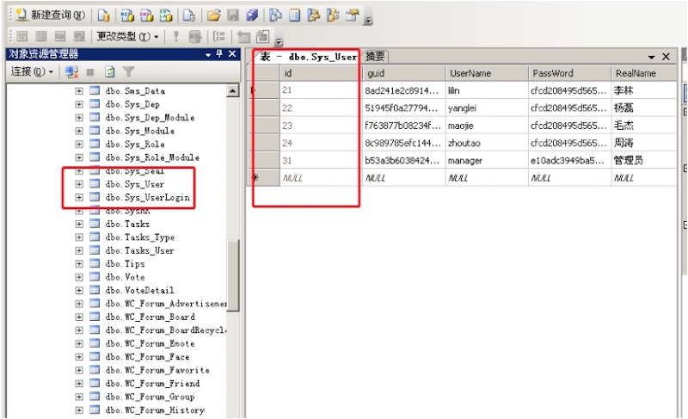Switch to the 摘要 (Summary) tab
688x419 pixels.
pyautogui.click(x=375, y=57)
